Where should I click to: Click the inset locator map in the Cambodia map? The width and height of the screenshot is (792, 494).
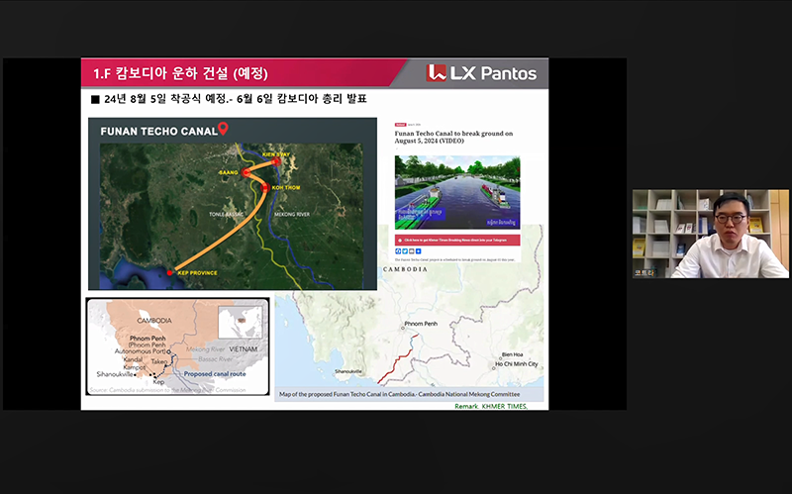[x=240, y=323]
